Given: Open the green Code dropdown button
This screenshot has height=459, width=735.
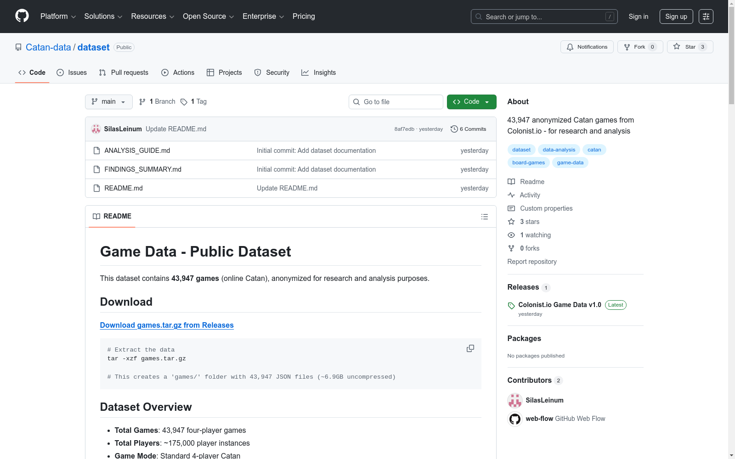Looking at the screenshot, I should pos(472,102).
